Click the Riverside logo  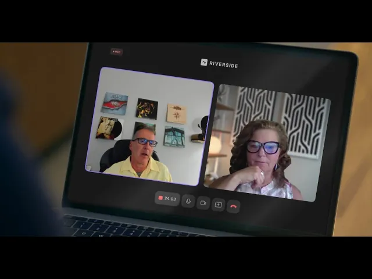coord(219,63)
